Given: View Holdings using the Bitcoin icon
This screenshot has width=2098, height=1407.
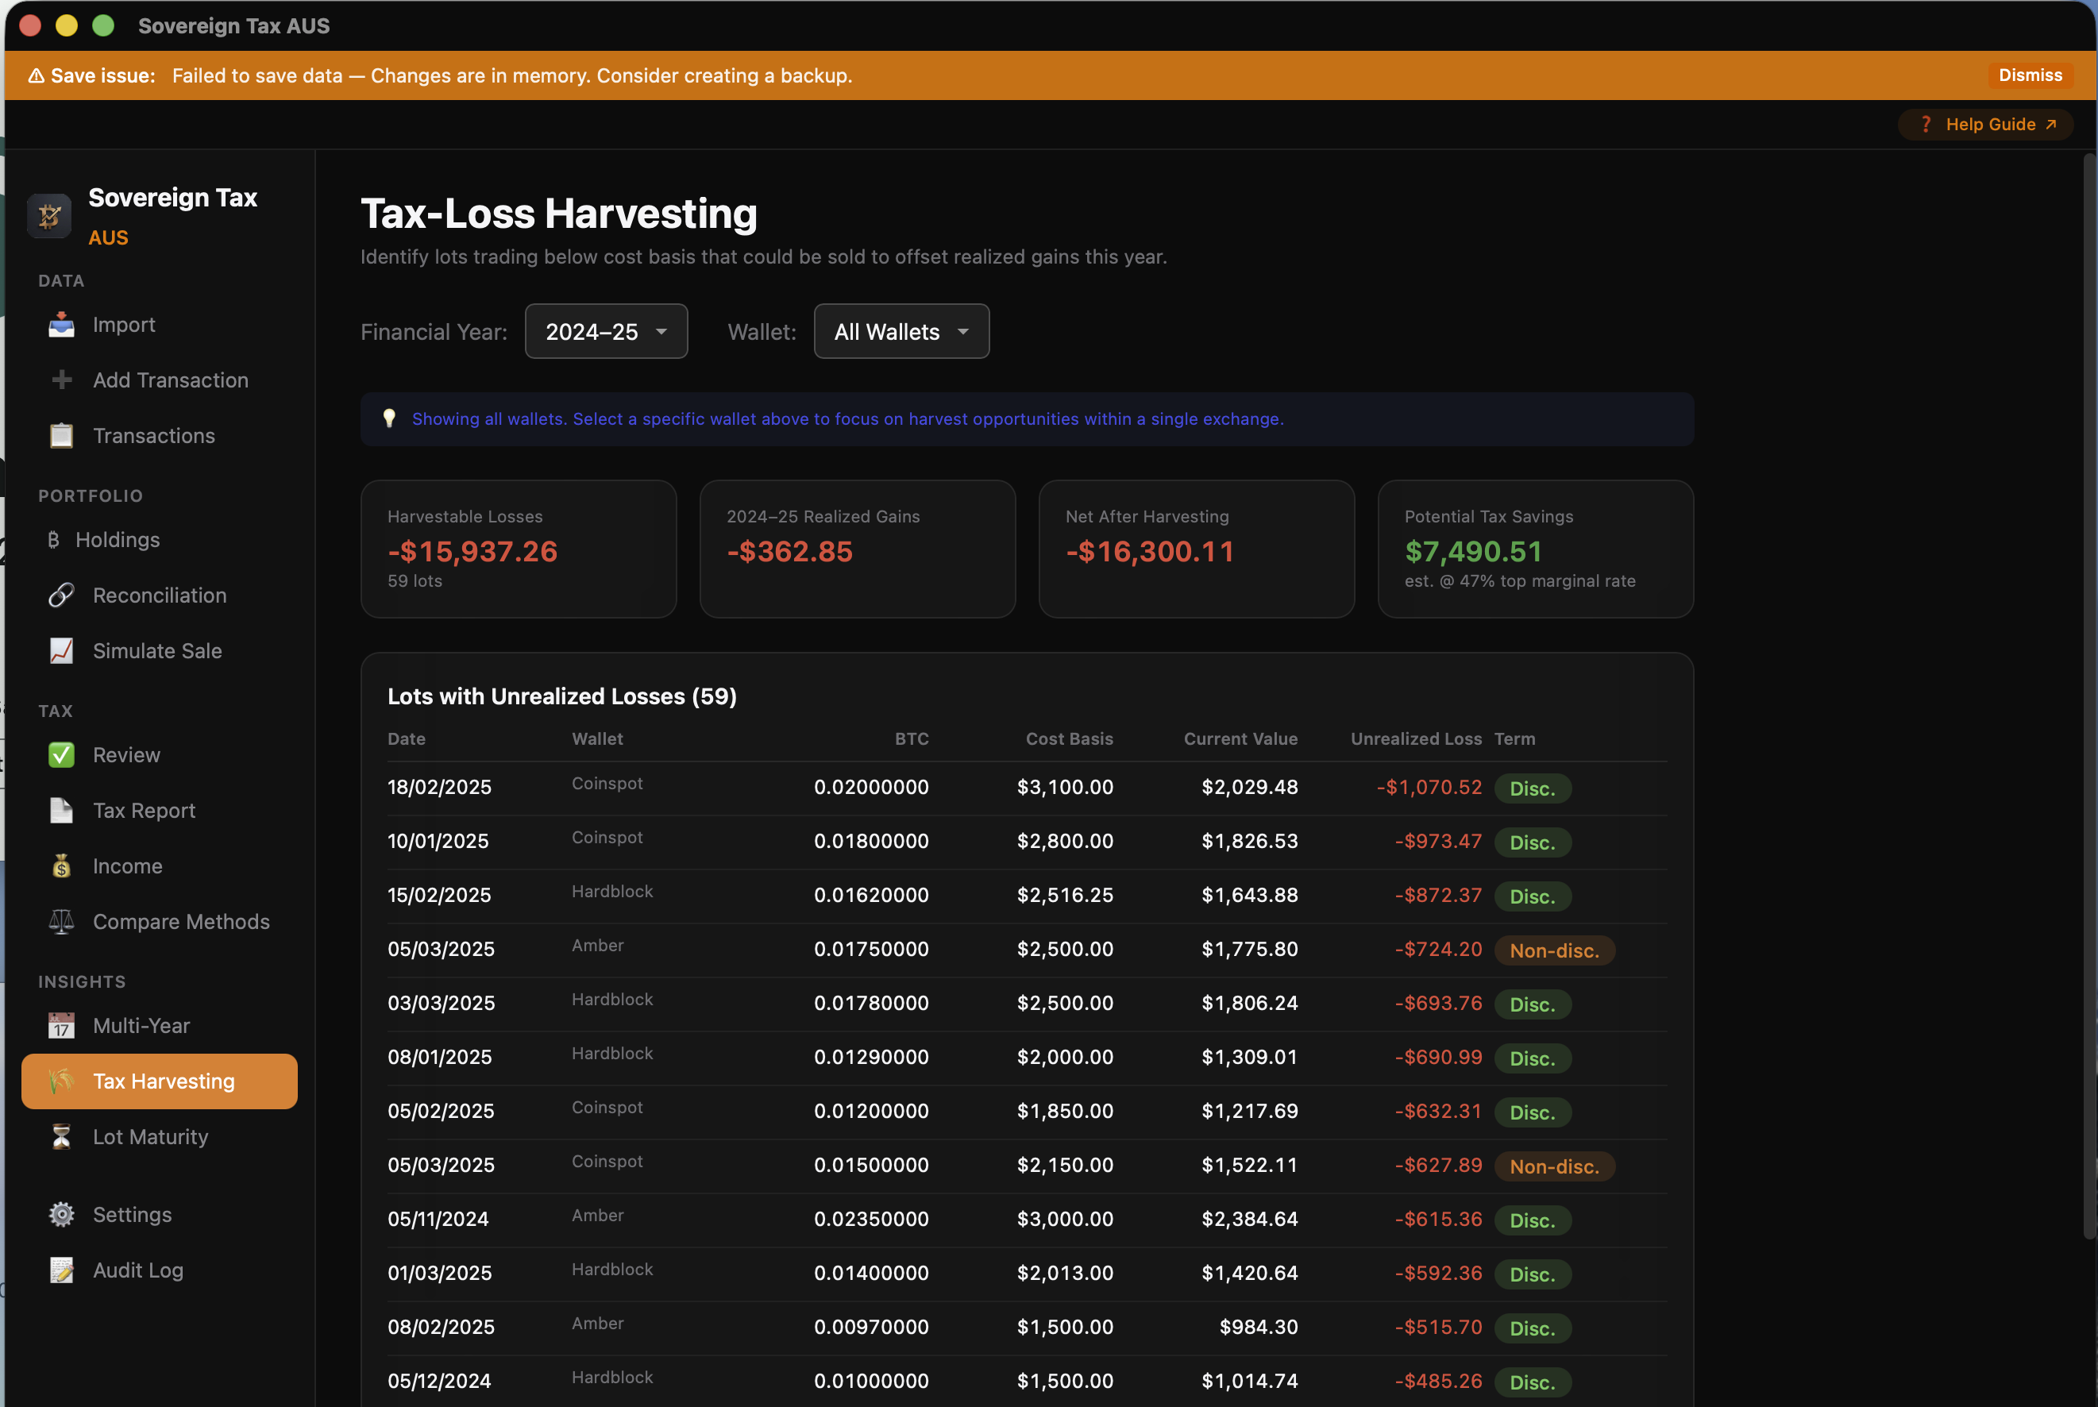Looking at the screenshot, I should click(x=55, y=539).
